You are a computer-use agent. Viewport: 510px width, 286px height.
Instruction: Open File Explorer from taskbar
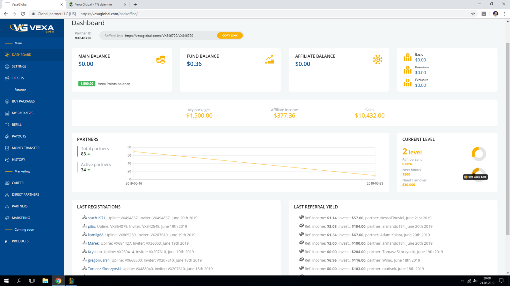point(45,281)
